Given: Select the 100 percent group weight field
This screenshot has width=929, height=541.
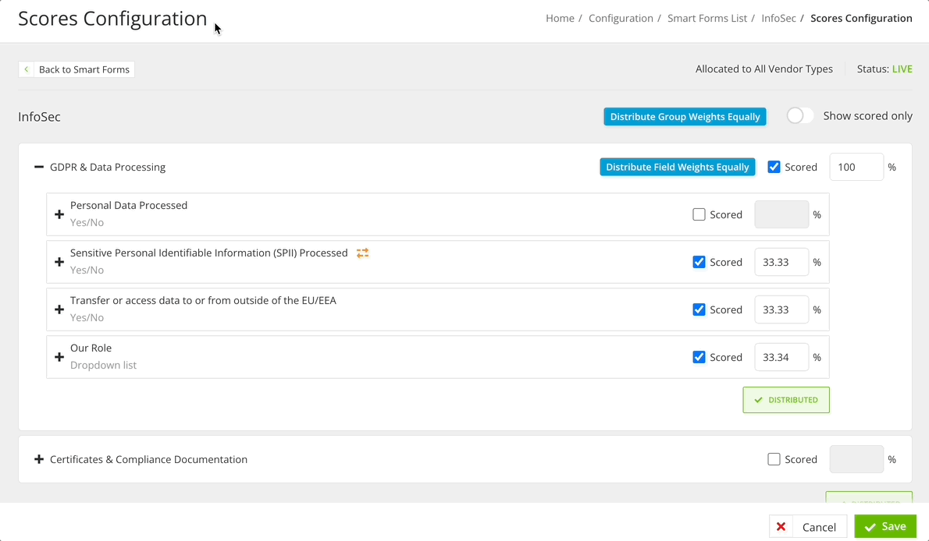Looking at the screenshot, I should click(x=856, y=166).
